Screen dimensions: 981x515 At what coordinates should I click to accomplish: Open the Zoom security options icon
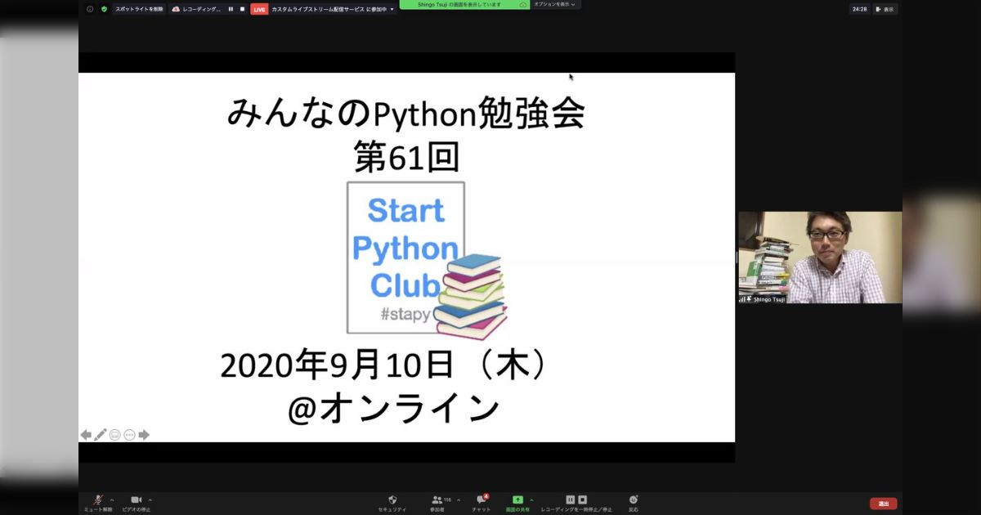click(392, 500)
